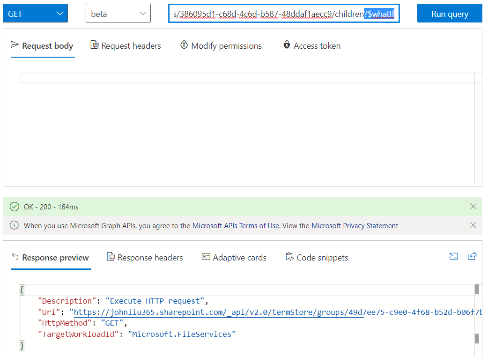The image size is (488, 357).
Task: Switch to Response headers tab
Action: (145, 257)
